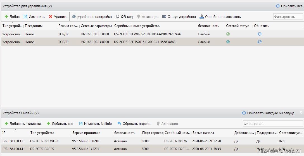Image resolution: width=304 pixels, height=156 pixels.
Task: Click DS-2CD2132F-IS device type cell
Action: point(42,149)
